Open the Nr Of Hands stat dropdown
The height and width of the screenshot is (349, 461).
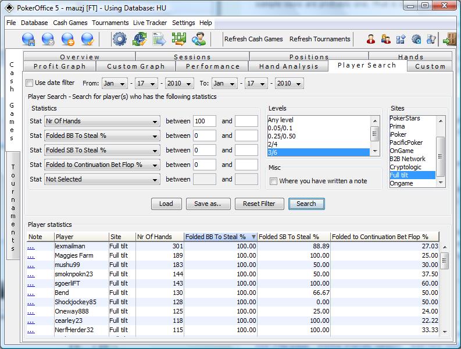pyautogui.click(x=102, y=121)
